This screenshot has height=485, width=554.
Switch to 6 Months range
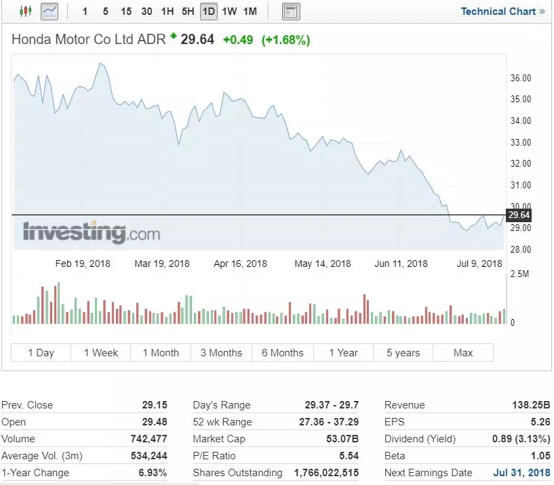(x=283, y=353)
